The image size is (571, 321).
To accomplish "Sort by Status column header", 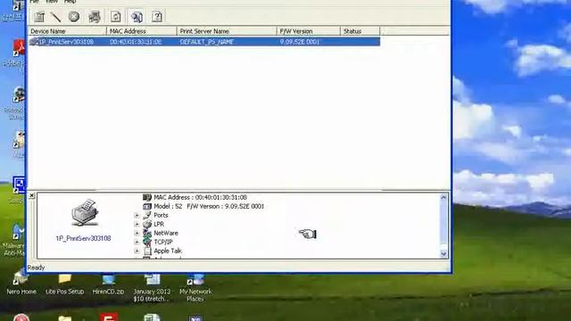I will [x=360, y=31].
